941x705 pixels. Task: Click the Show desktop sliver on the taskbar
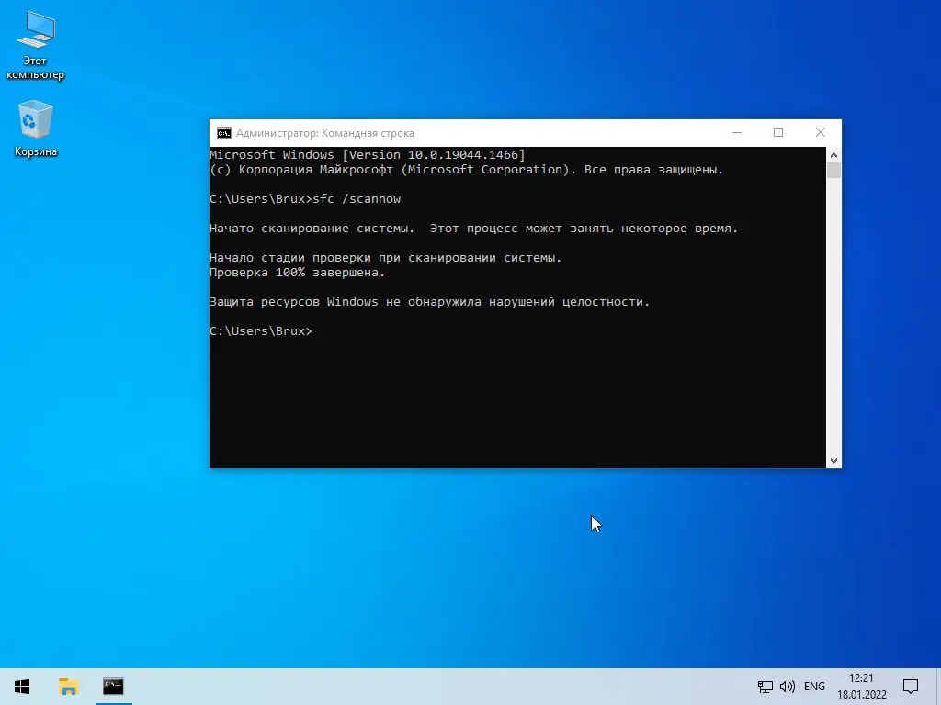[x=938, y=687]
